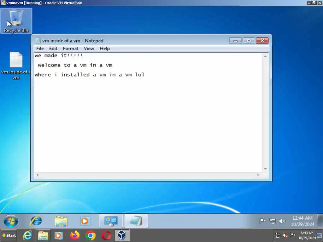Click the line 'where i installed a vm in a vm lol'
This screenshot has height=242, width=323.
(x=89, y=75)
